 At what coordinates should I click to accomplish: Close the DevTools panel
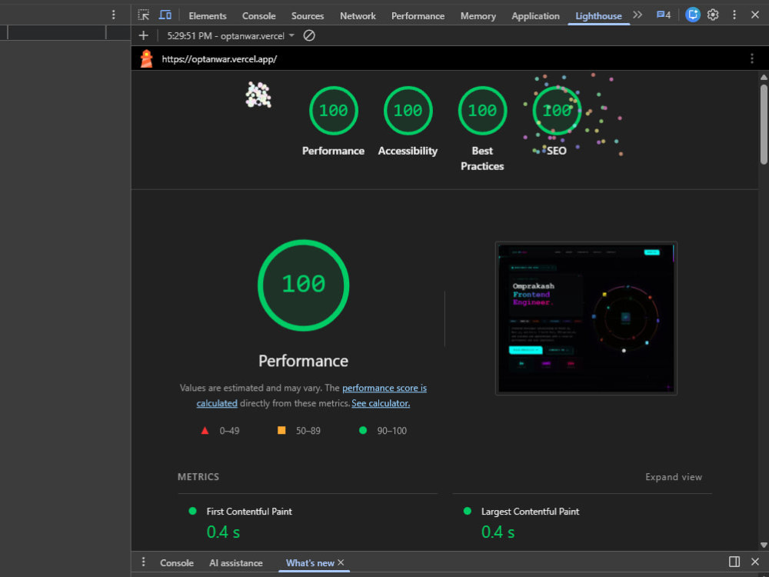point(755,15)
